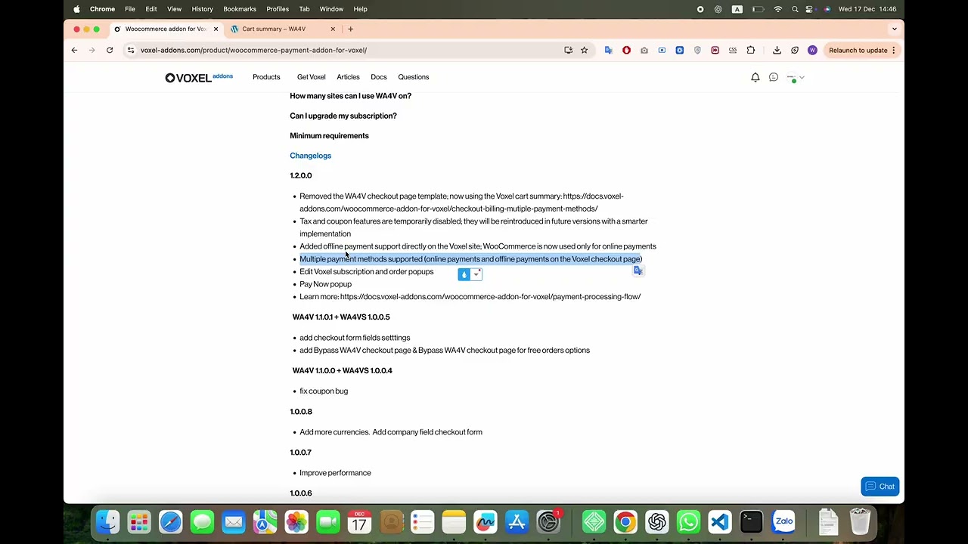
Task: Open new tab with plus button
Action: click(x=350, y=29)
